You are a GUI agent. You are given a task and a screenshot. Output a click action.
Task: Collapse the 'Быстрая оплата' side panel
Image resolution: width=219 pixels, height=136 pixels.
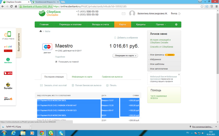(18, 42)
